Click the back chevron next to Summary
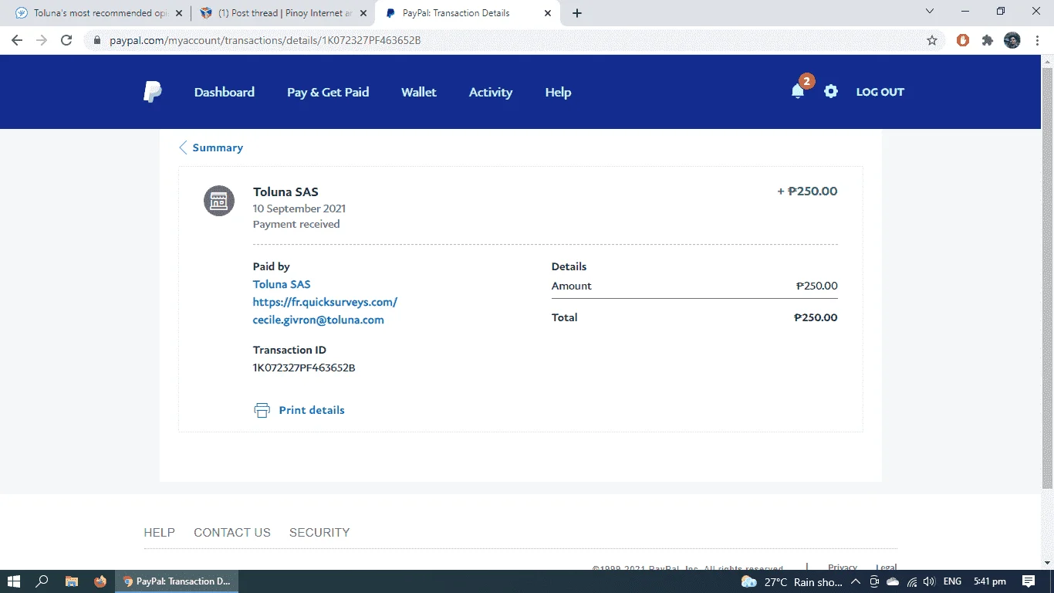 [183, 147]
